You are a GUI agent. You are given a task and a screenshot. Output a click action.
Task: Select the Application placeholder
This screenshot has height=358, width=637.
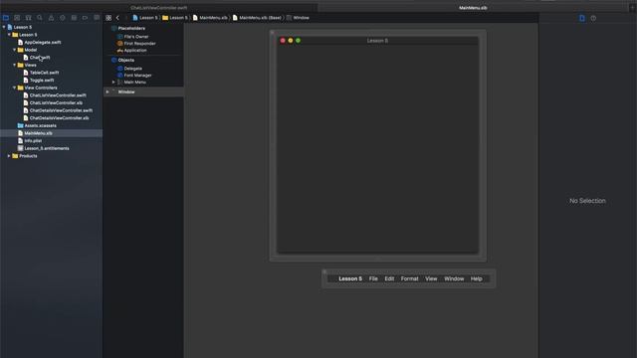[x=131, y=51]
